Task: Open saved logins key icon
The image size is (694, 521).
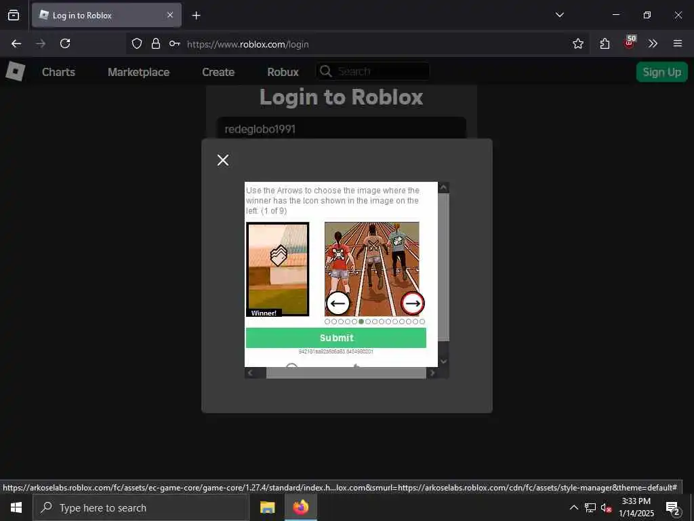Action: [x=174, y=43]
